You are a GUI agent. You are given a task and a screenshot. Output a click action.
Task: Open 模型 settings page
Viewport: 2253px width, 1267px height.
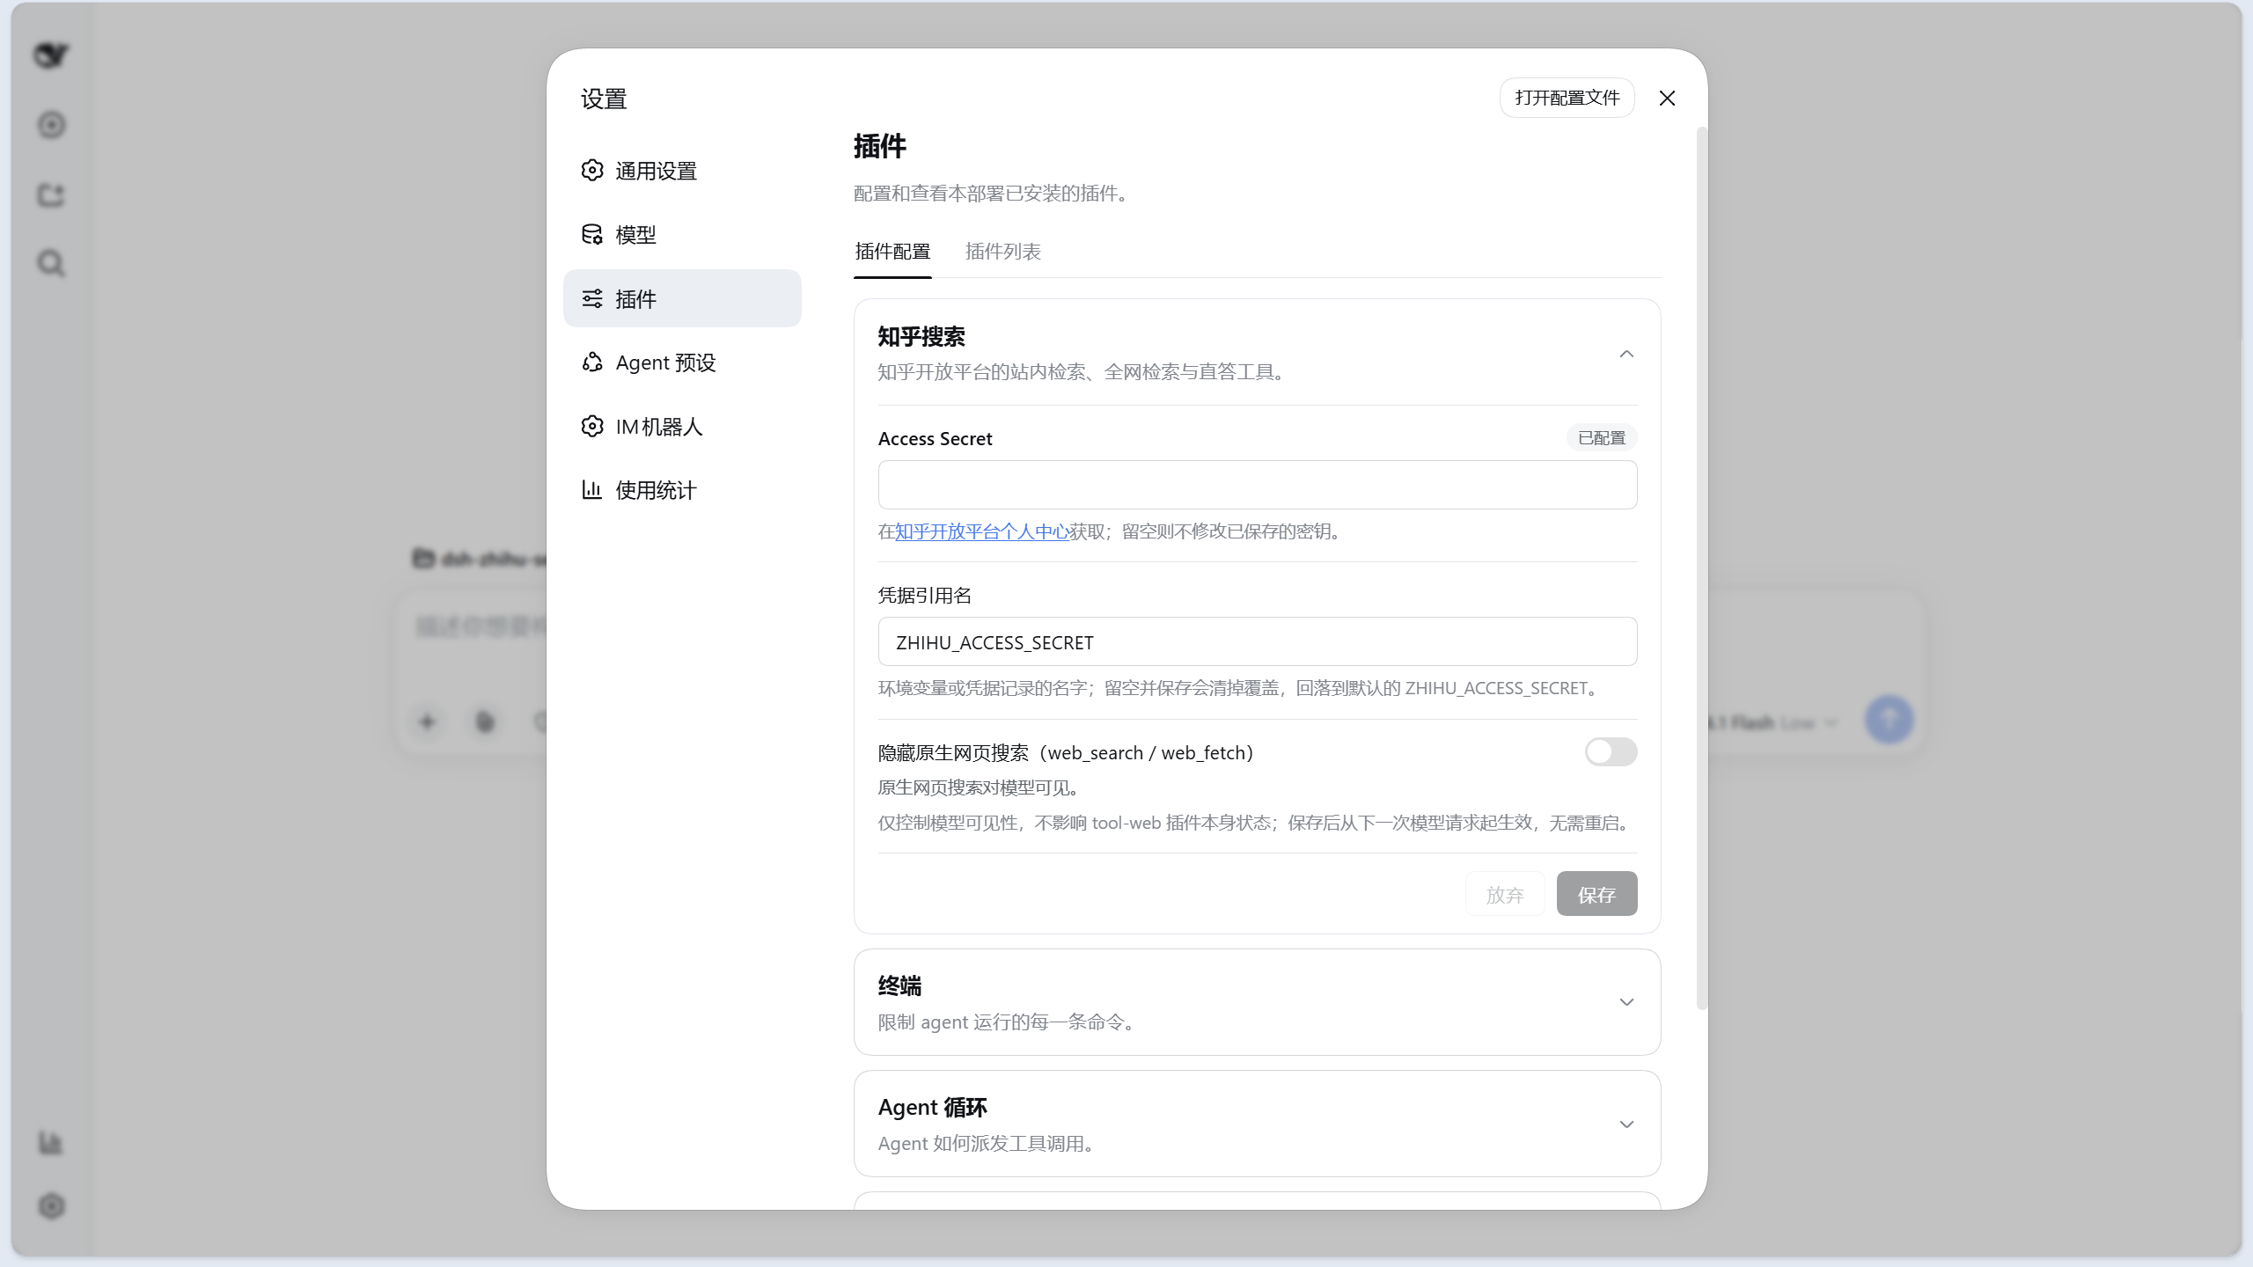pyautogui.click(x=682, y=235)
